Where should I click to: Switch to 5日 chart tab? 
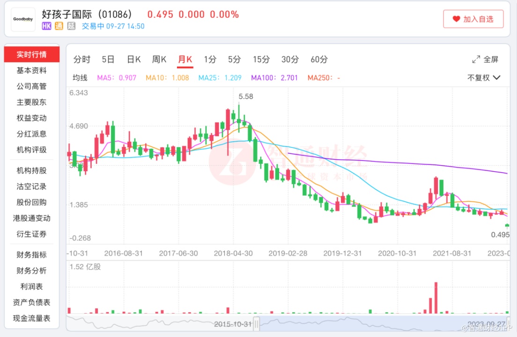(x=108, y=59)
